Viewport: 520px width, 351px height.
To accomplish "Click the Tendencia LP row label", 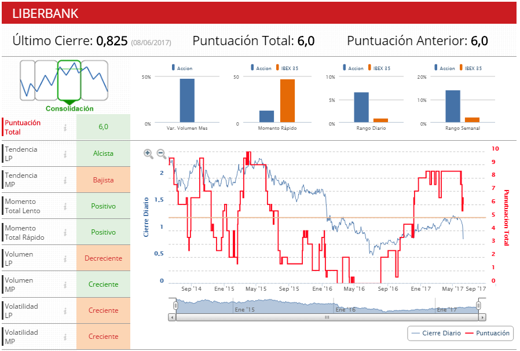I will coord(21,154).
